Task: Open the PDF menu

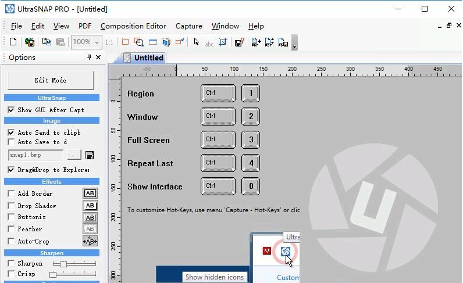Action: (85, 26)
